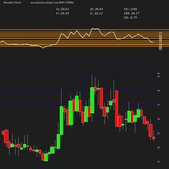This screenshot has height=169, width=169.
Task: Click the price axis label 46
Action: click(x=159, y=74)
